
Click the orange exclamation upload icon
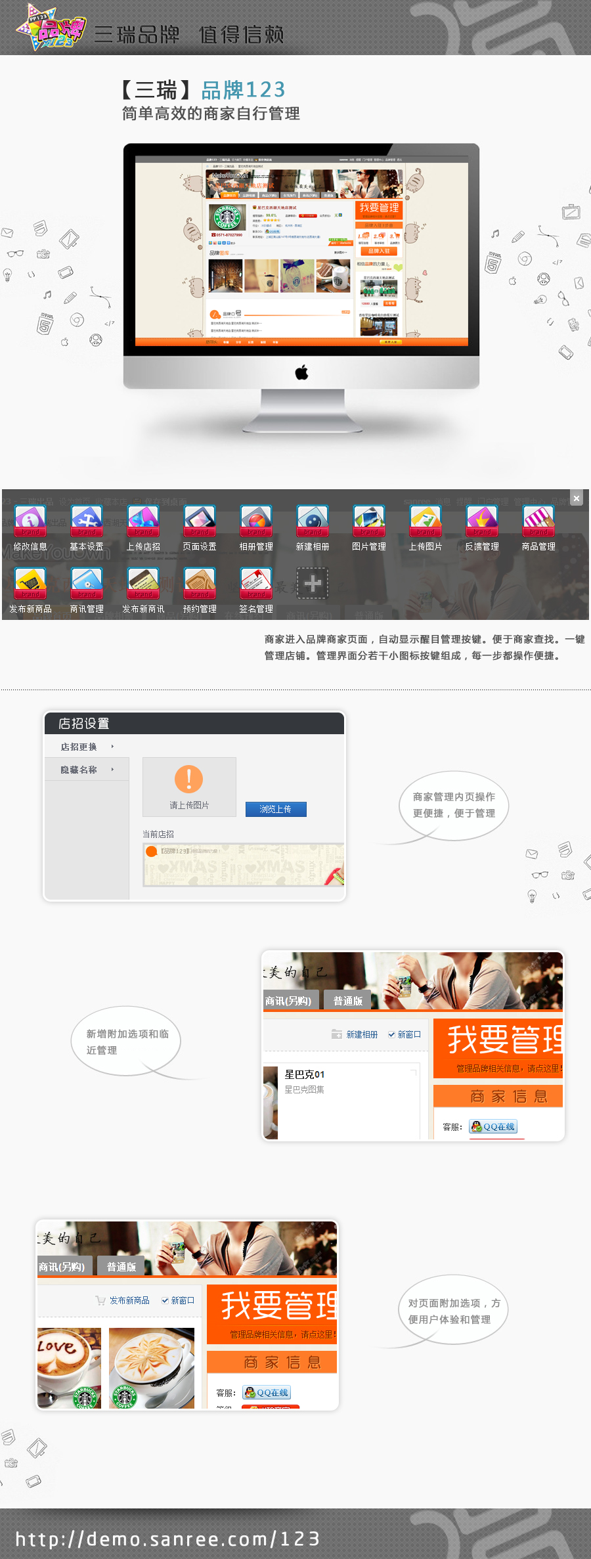[188, 779]
